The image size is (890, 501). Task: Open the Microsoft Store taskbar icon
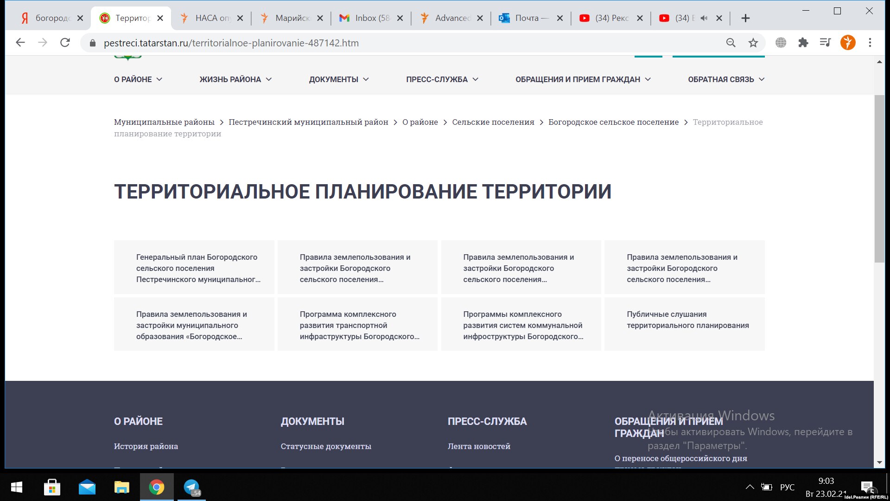point(52,487)
